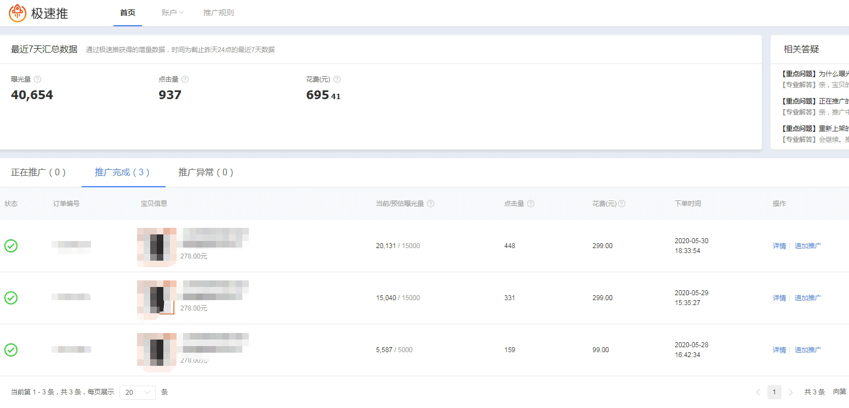Open the 20 items per page dropdown
849x408 pixels.
(x=137, y=392)
